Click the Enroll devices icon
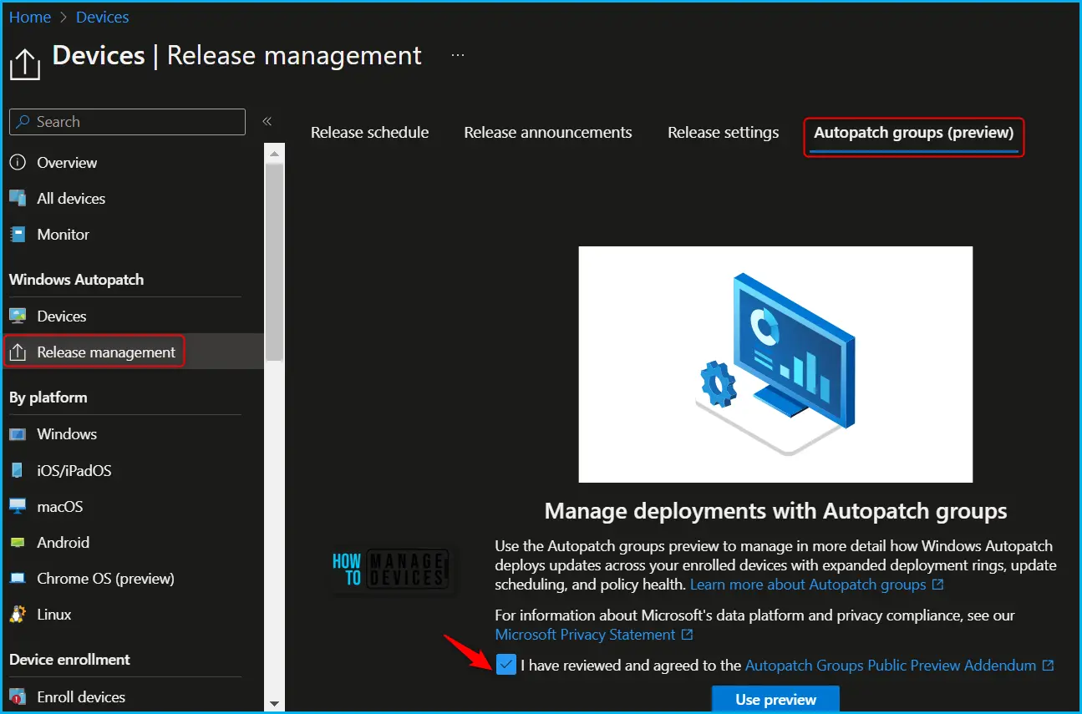This screenshot has width=1082, height=714. tap(18, 697)
